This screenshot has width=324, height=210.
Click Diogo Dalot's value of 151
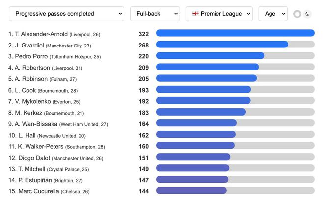pos(143,157)
